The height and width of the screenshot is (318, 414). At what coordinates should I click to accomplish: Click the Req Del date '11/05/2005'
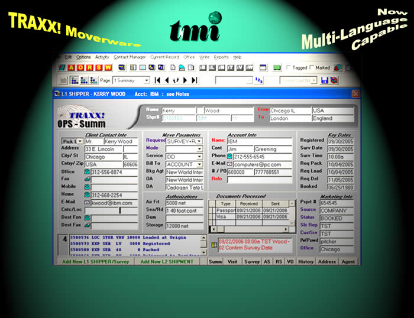tap(340, 180)
